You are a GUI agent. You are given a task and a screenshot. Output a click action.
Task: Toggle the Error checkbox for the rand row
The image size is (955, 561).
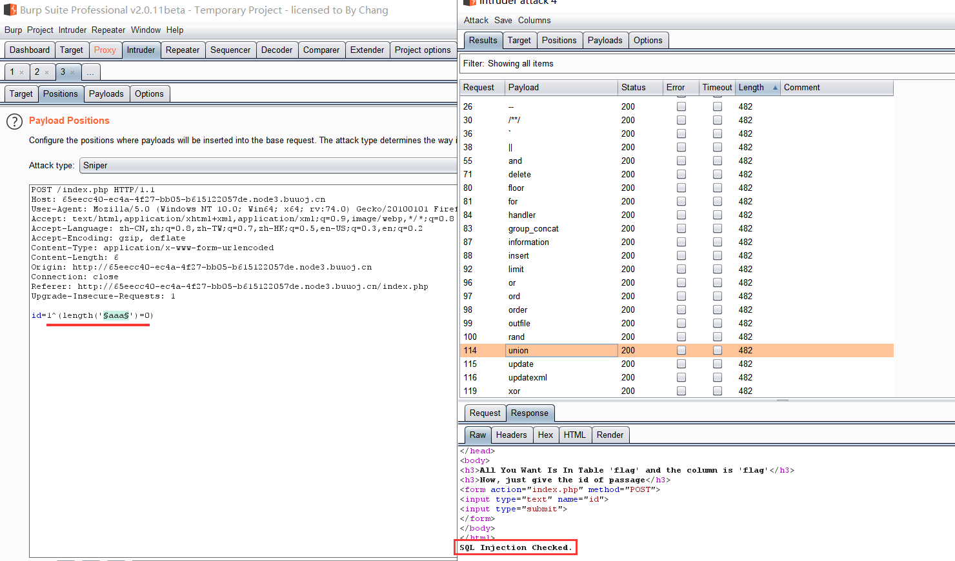pyautogui.click(x=681, y=337)
